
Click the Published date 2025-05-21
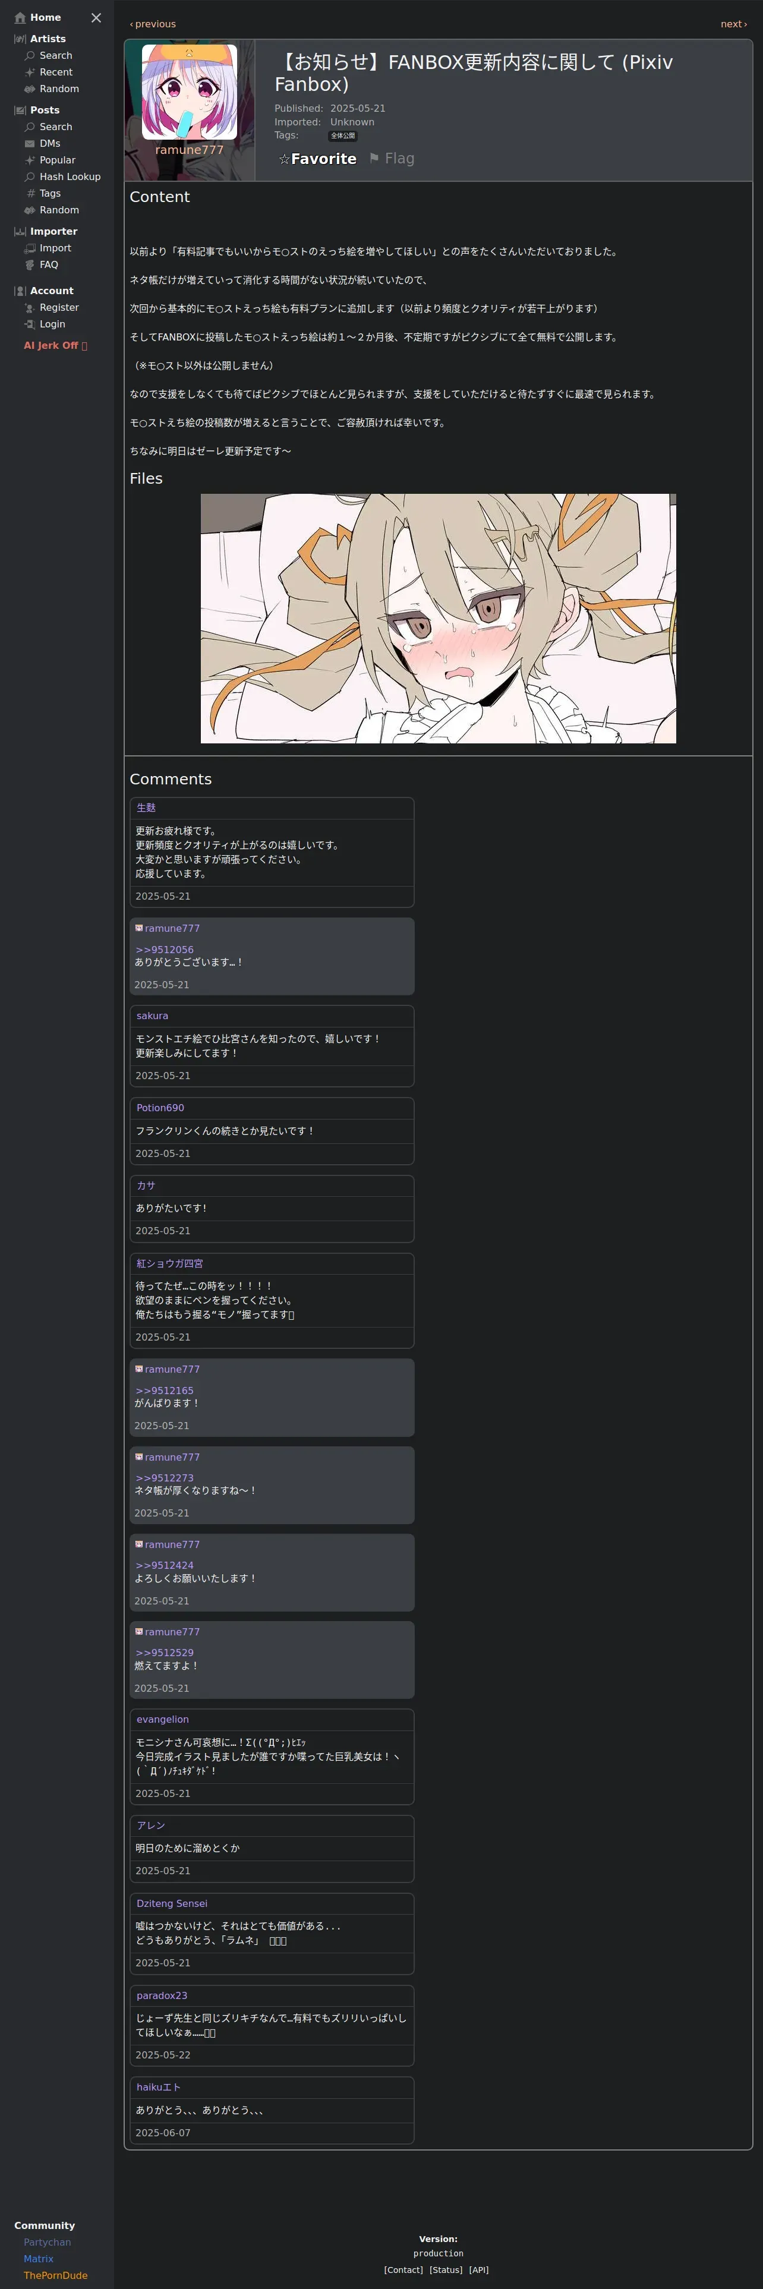[x=358, y=108]
